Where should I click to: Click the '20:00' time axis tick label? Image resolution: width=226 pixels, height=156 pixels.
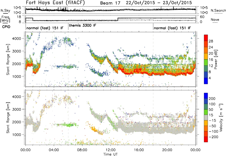pyautogui.click(x=167, y=150)
